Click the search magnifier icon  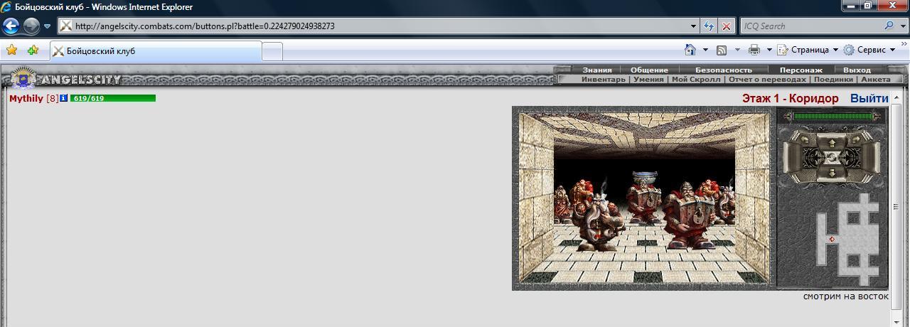[889, 26]
